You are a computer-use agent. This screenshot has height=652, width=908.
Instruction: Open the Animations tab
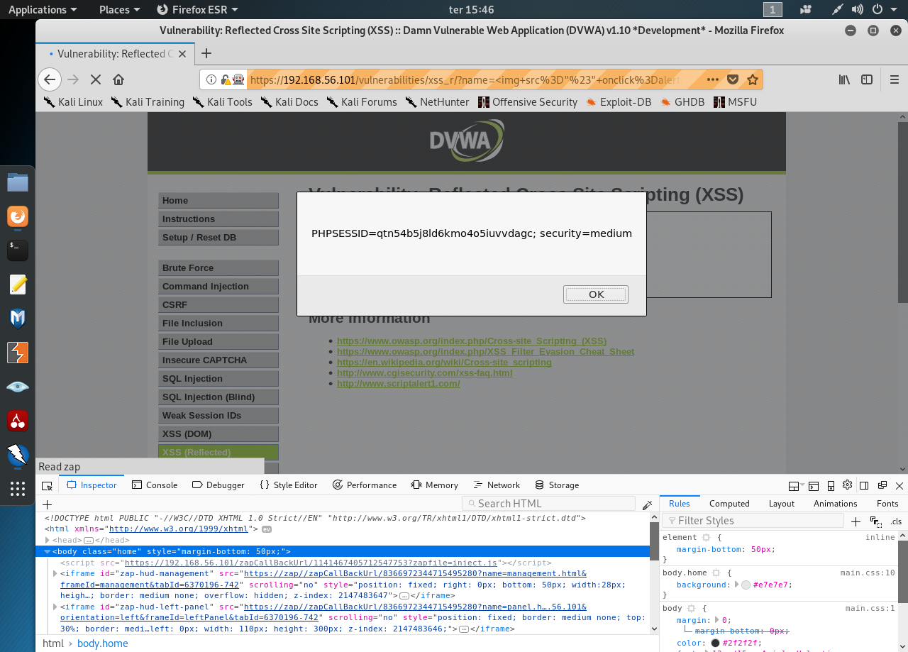(x=835, y=503)
